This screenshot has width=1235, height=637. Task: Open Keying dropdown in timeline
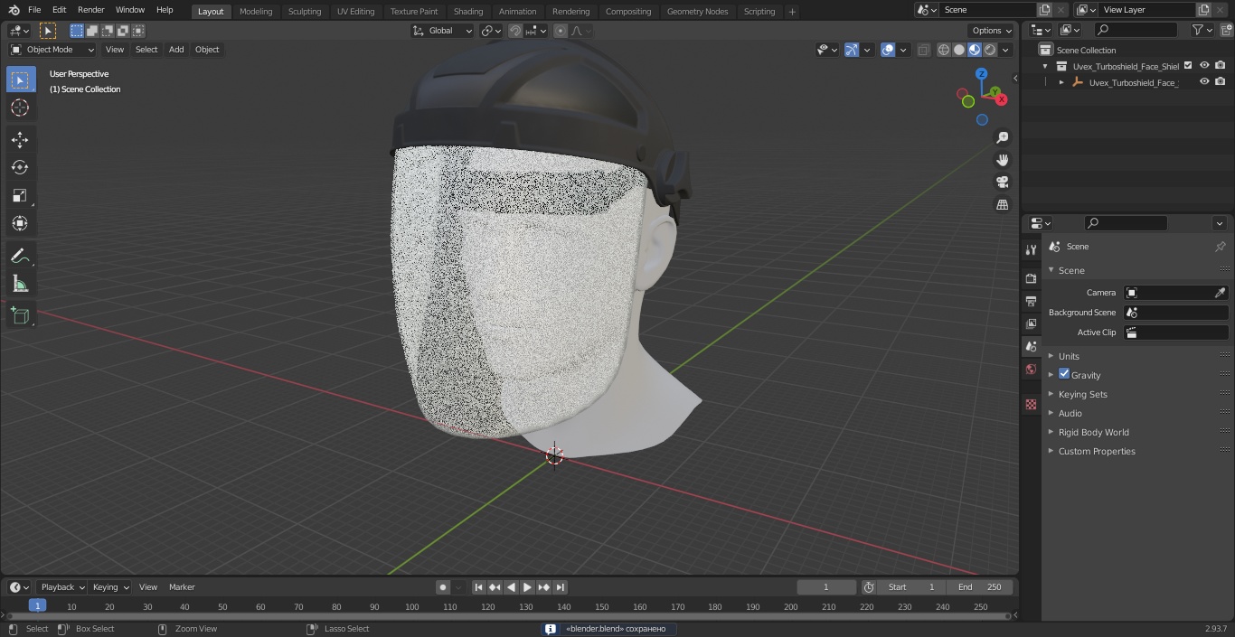click(110, 587)
